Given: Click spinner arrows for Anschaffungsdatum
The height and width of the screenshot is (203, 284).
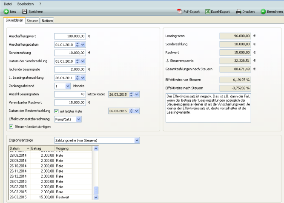Looking at the screenshot, I should click(77, 44).
